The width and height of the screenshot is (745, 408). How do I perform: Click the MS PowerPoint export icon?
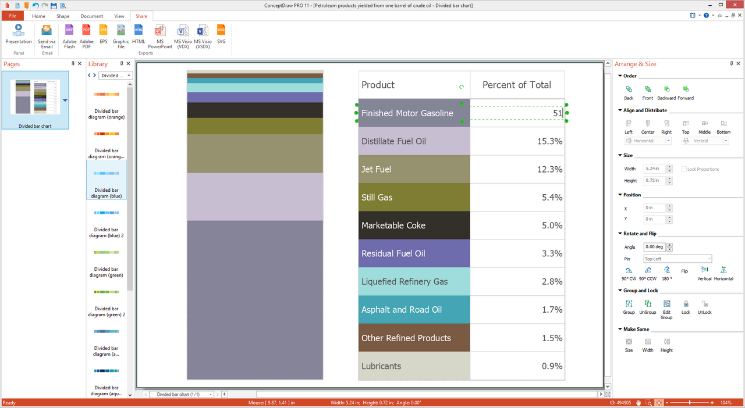click(160, 36)
